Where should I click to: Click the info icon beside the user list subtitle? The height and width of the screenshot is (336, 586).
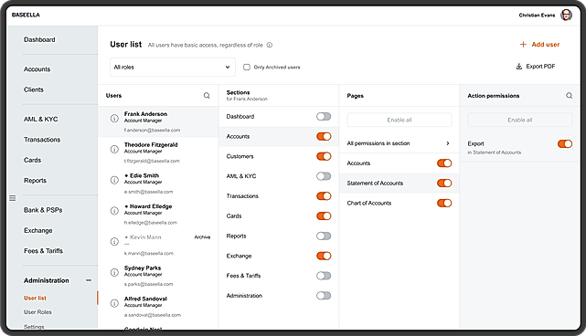[x=270, y=45]
